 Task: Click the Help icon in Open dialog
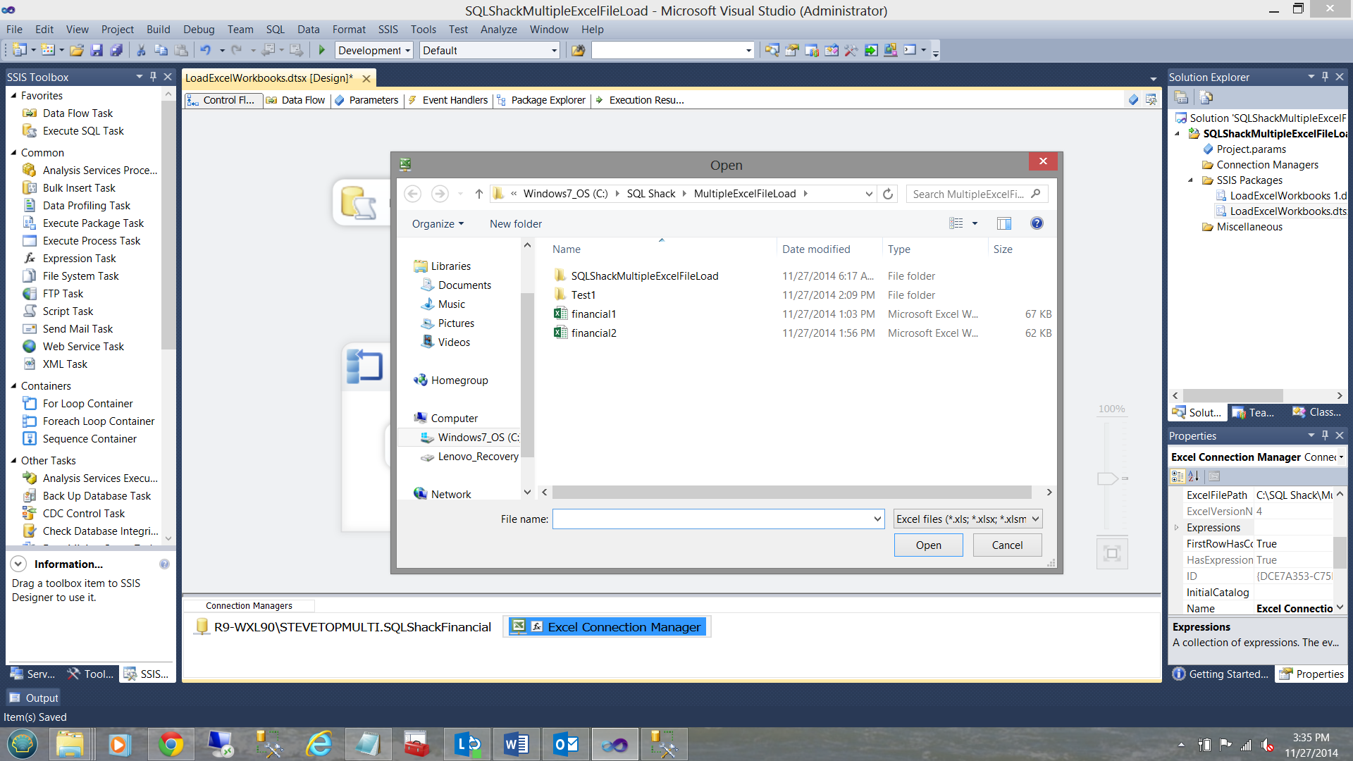coord(1036,223)
